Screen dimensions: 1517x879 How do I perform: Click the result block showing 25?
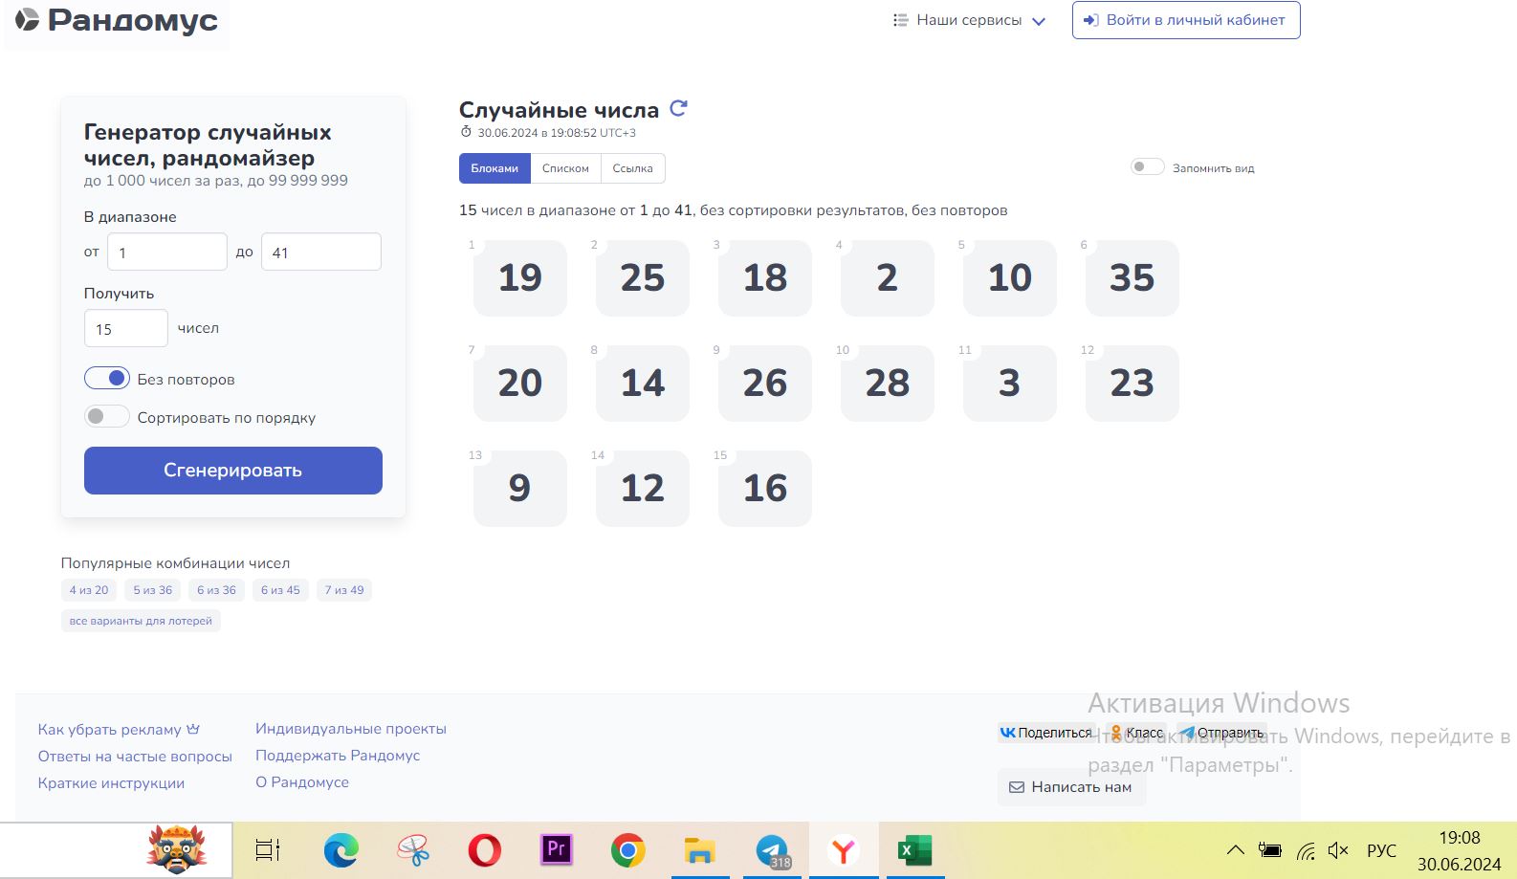(x=643, y=277)
